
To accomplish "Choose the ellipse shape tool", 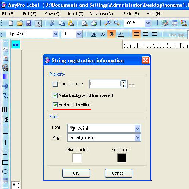I will point(5,172).
